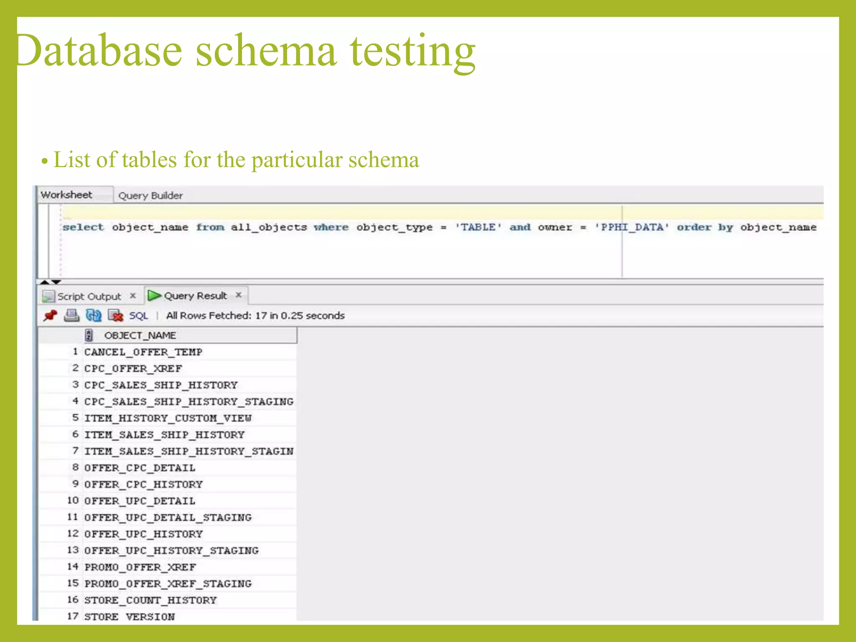Click the delete row icon in results toolbar
856x642 pixels.
point(115,315)
